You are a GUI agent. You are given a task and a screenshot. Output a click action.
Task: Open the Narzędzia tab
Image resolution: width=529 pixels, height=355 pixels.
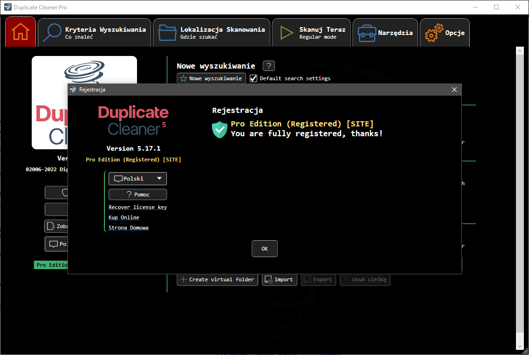coord(385,33)
